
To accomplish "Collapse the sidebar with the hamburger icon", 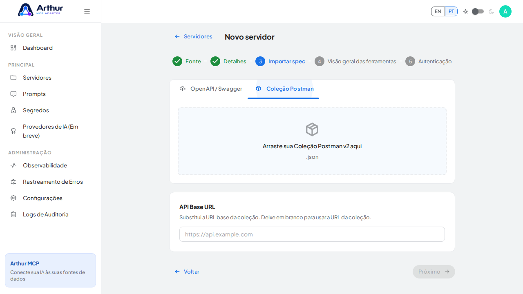I will (x=87, y=11).
